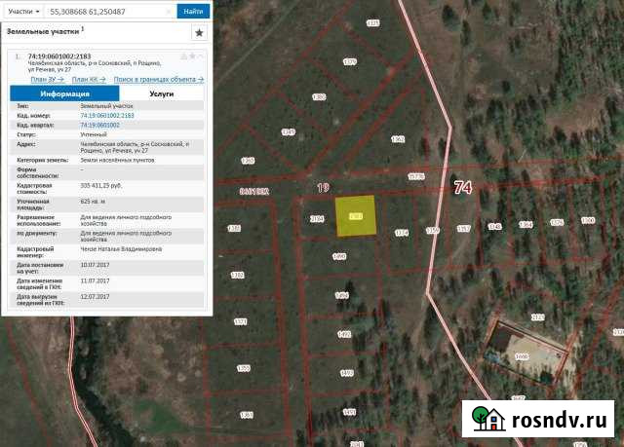This screenshot has width=624, height=447.
Task: Collapse the result card using chevron
Action: coord(201,56)
